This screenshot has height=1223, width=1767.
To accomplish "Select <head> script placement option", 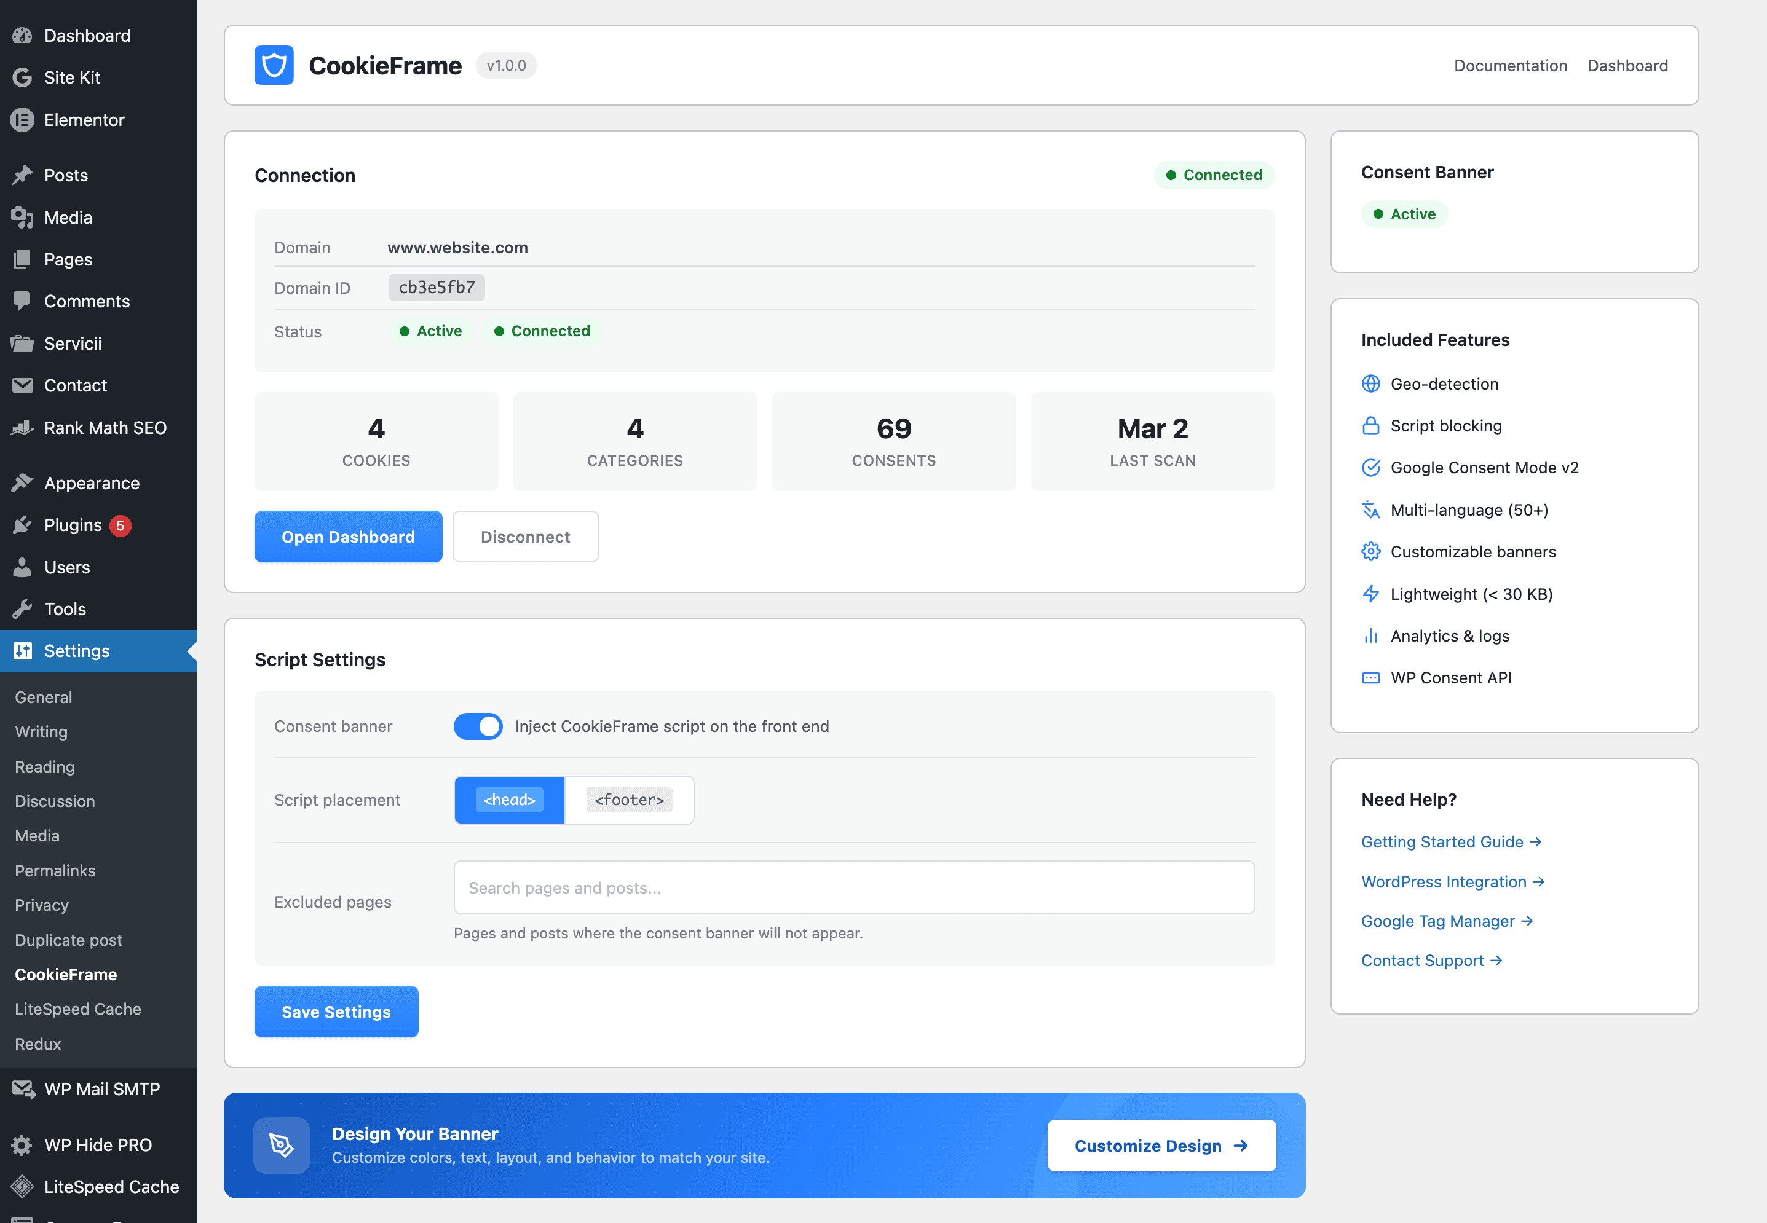I will click(510, 800).
